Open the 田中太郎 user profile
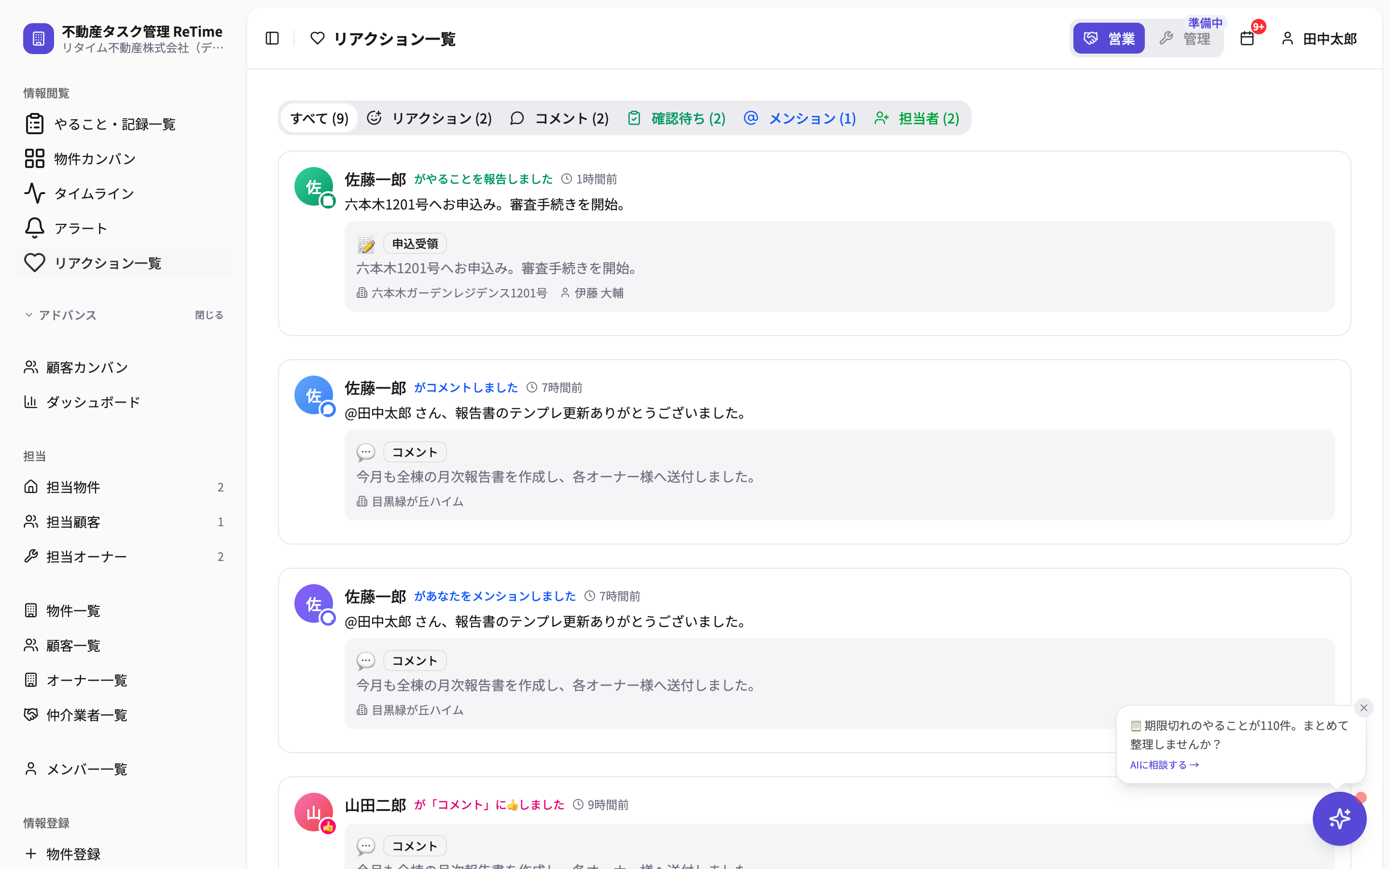Viewport: 1390px width, 869px height. (1319, 39)
